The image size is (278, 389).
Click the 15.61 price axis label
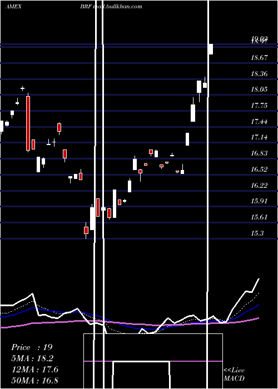click(259, 217)
